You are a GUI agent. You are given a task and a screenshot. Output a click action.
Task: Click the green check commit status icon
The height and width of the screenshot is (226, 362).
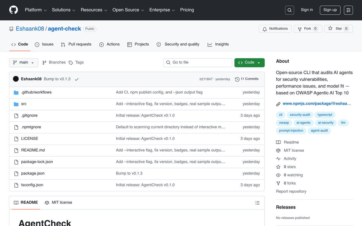[x=77, y=79]
